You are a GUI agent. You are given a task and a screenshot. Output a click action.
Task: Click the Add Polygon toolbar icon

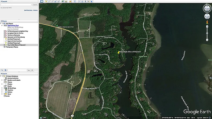(x=49, y=1)
